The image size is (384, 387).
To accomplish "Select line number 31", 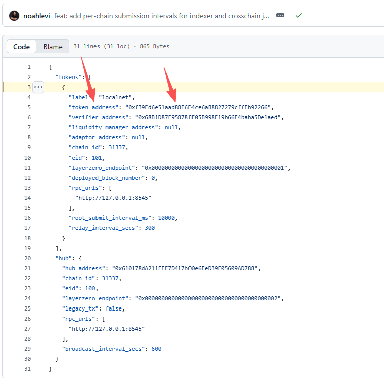I will pyautogui.click(x=27, y=369).
